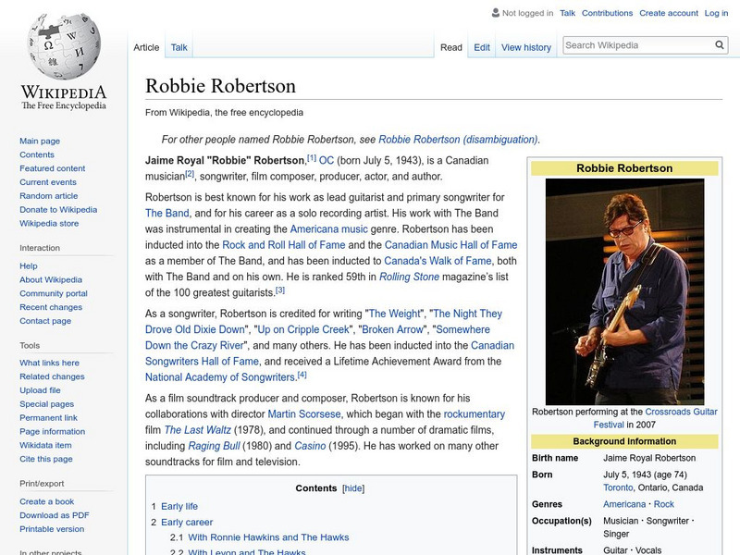The image size is (740, 555).
Task: Open the View history tab
Action: pos(525,47)
